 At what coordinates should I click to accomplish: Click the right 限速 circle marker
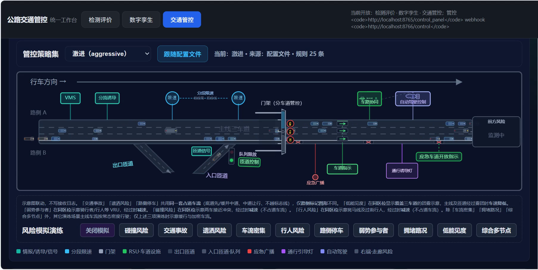238,98
